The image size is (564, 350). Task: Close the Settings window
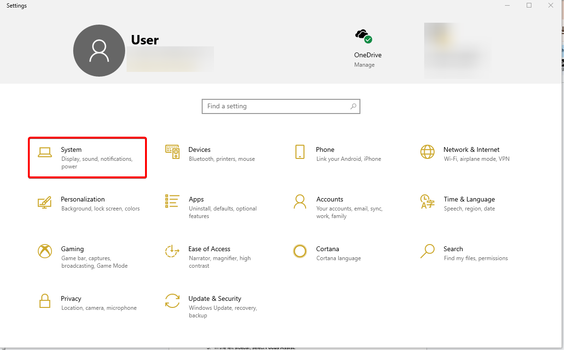(550, 5)
